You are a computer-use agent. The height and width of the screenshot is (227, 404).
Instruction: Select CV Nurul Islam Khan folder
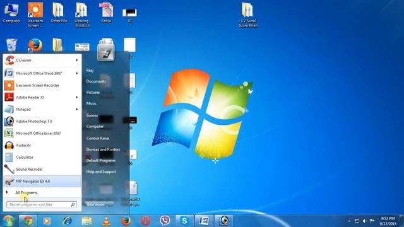[x=248, y=15]
